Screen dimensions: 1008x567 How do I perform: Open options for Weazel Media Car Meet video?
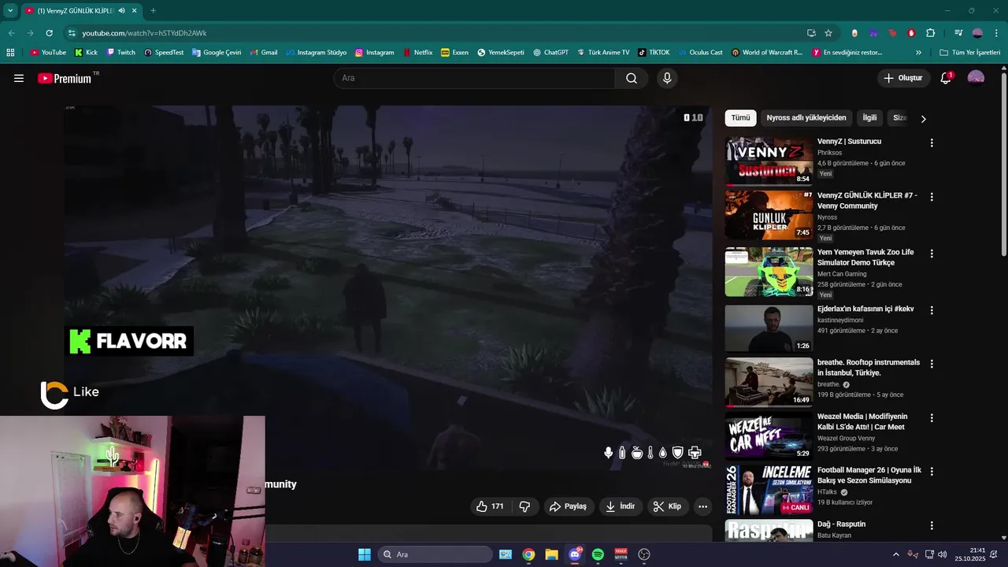[932, 417]
